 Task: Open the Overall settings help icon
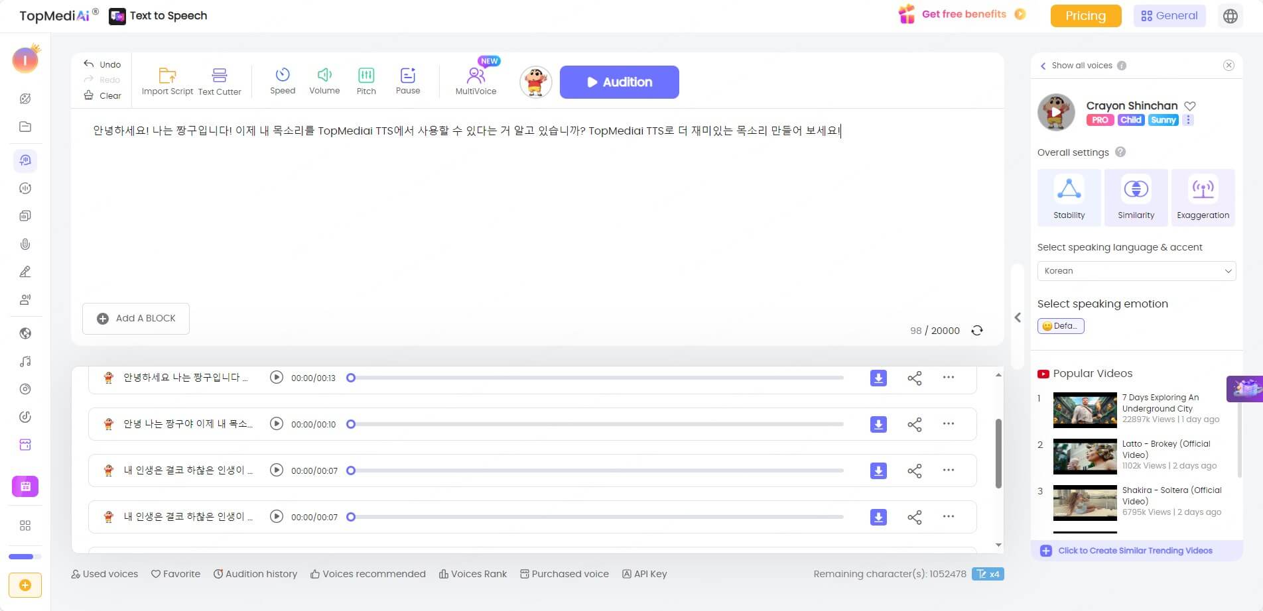[1120, 152]
